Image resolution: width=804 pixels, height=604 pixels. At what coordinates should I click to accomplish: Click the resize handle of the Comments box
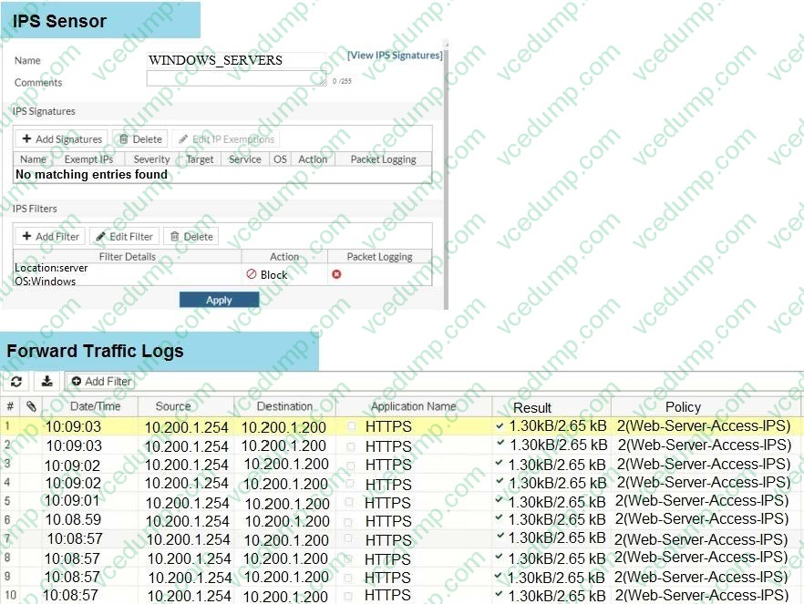coord(322,82)
